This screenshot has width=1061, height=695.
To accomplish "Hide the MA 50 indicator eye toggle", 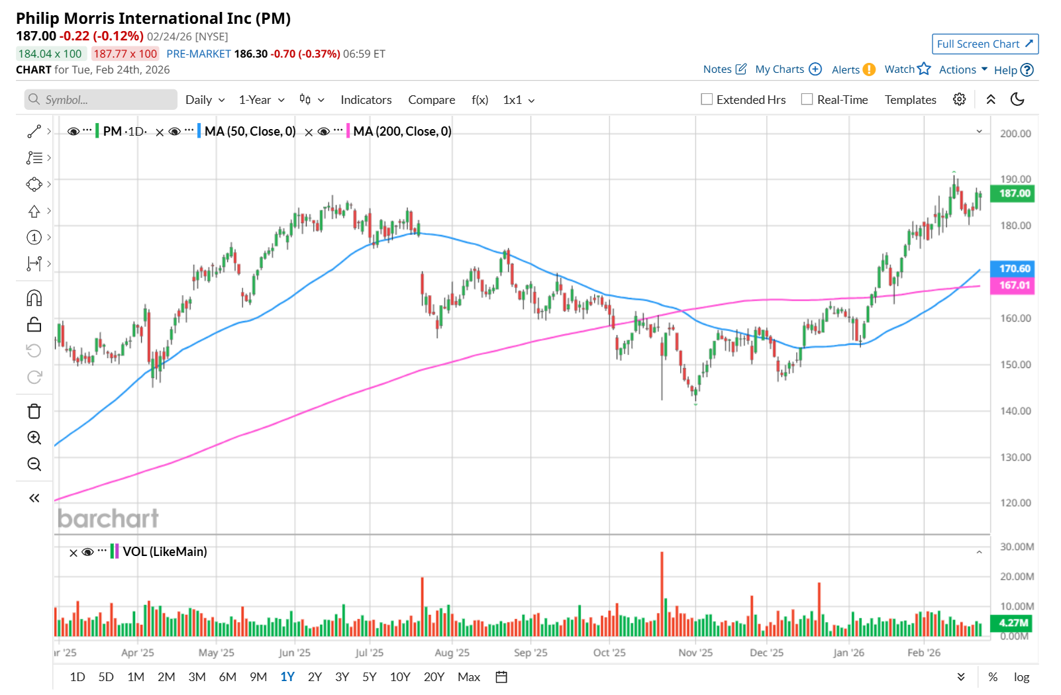I will click(175, 132).
